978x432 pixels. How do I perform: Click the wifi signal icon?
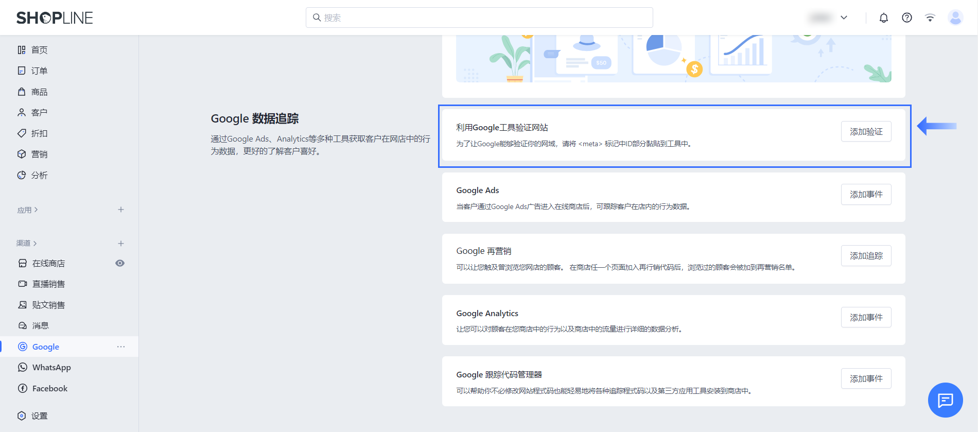[930, 18]
